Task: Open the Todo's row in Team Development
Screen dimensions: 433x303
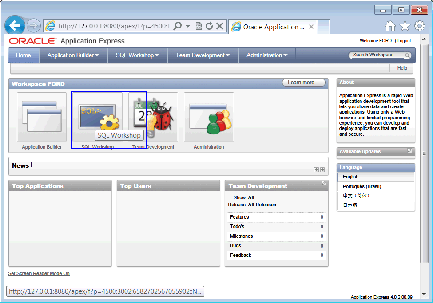Action: pos(277,227)
